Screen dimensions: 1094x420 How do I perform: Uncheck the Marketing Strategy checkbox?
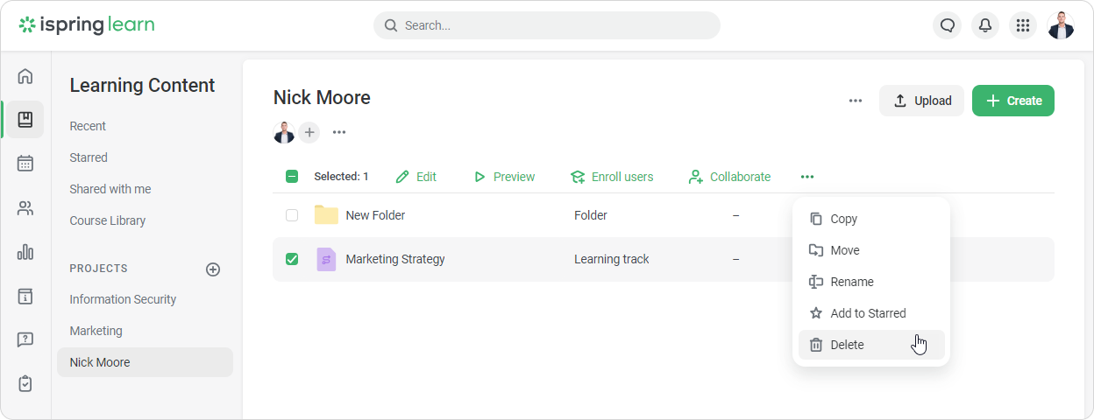coord(292,259)
